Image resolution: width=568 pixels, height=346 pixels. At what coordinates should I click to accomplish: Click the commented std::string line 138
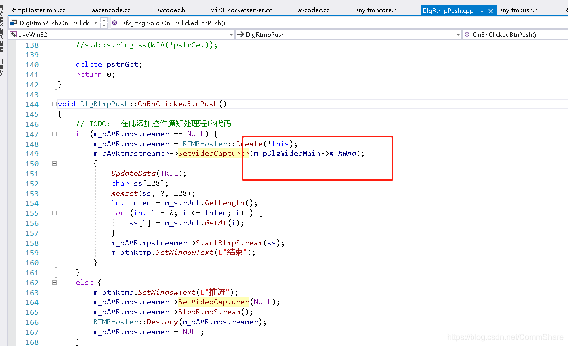point(147,45)
